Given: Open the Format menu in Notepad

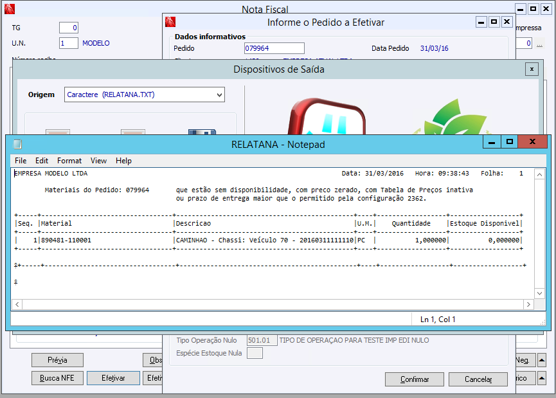Looking at the screenshot, I should pyautogui.click(x=69, y=161).
